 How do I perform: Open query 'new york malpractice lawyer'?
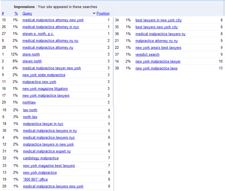pyautogui.click(x=158, y=61)
